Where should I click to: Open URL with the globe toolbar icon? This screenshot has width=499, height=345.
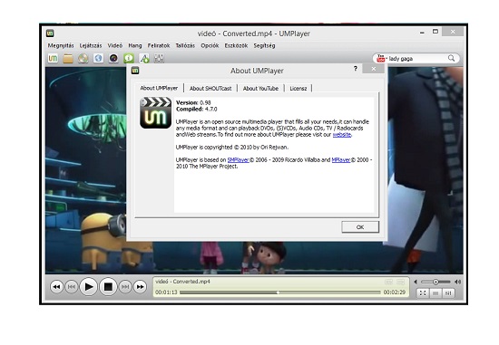point(98,59)
